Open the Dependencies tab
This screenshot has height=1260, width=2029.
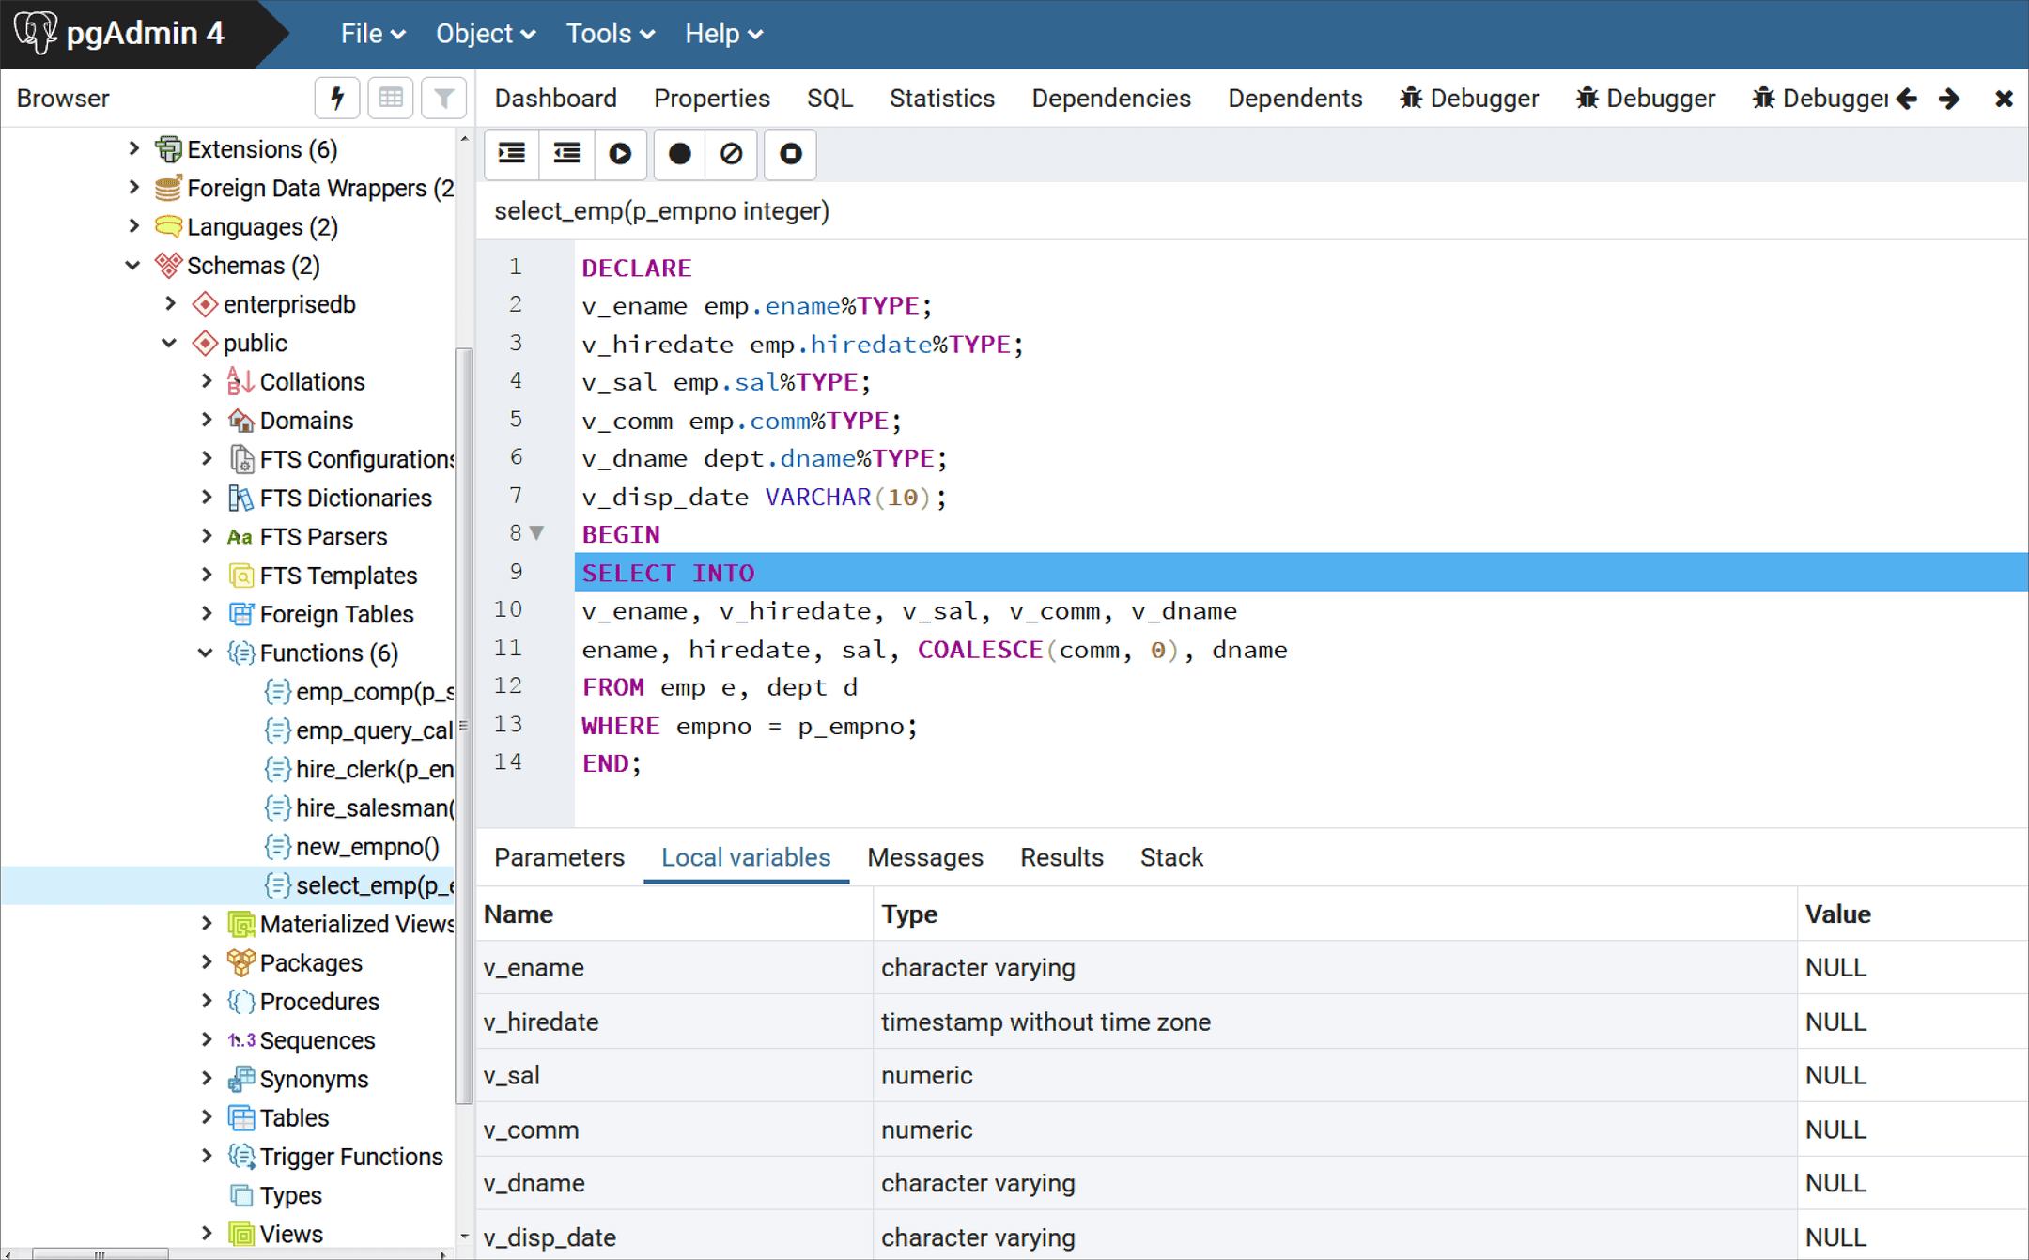1110,99
